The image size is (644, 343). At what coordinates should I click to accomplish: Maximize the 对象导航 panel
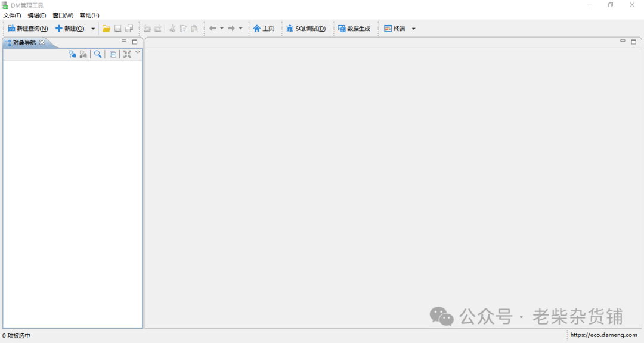135,42
